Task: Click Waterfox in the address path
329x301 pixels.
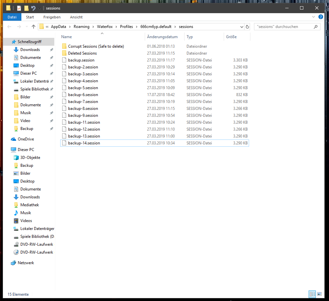Action: [x=105, y=27]
